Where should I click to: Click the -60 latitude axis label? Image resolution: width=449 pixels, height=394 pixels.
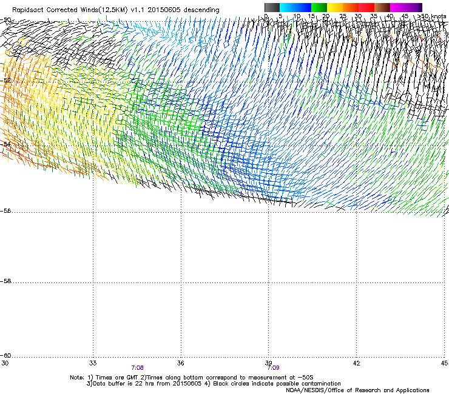[x=5, y=356]
